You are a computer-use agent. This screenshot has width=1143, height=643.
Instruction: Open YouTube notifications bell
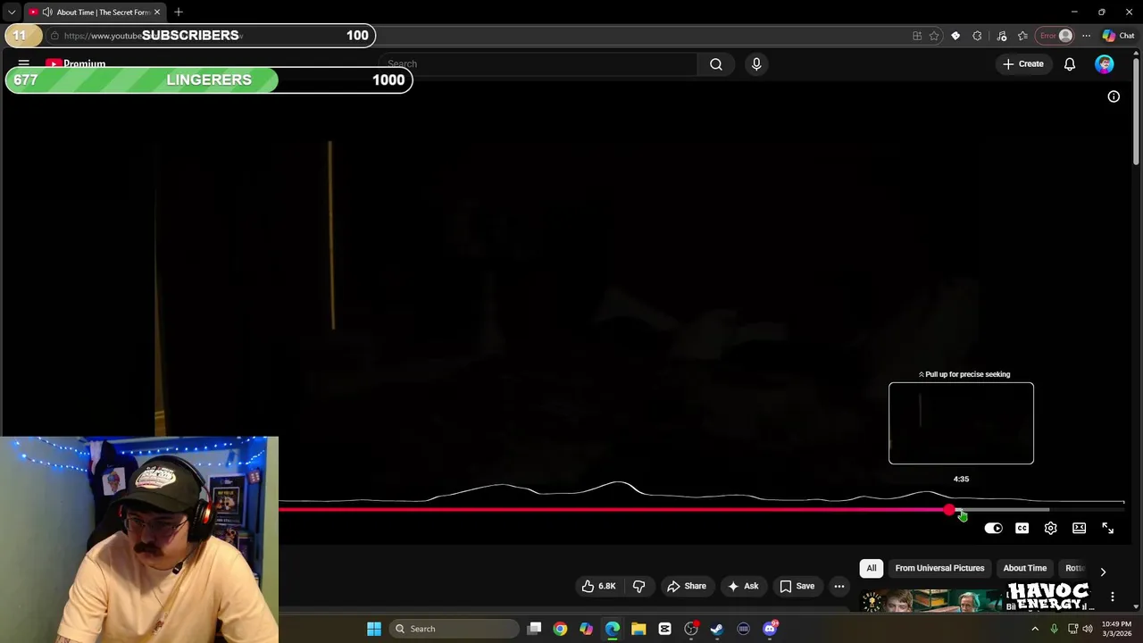click(1069, 64)
